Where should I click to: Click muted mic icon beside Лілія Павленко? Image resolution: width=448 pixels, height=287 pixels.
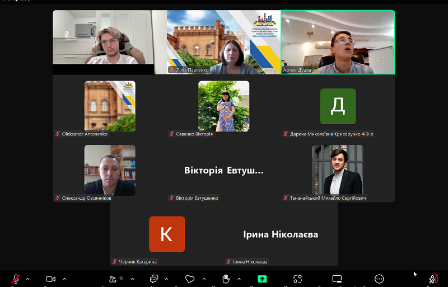(172, 70)
